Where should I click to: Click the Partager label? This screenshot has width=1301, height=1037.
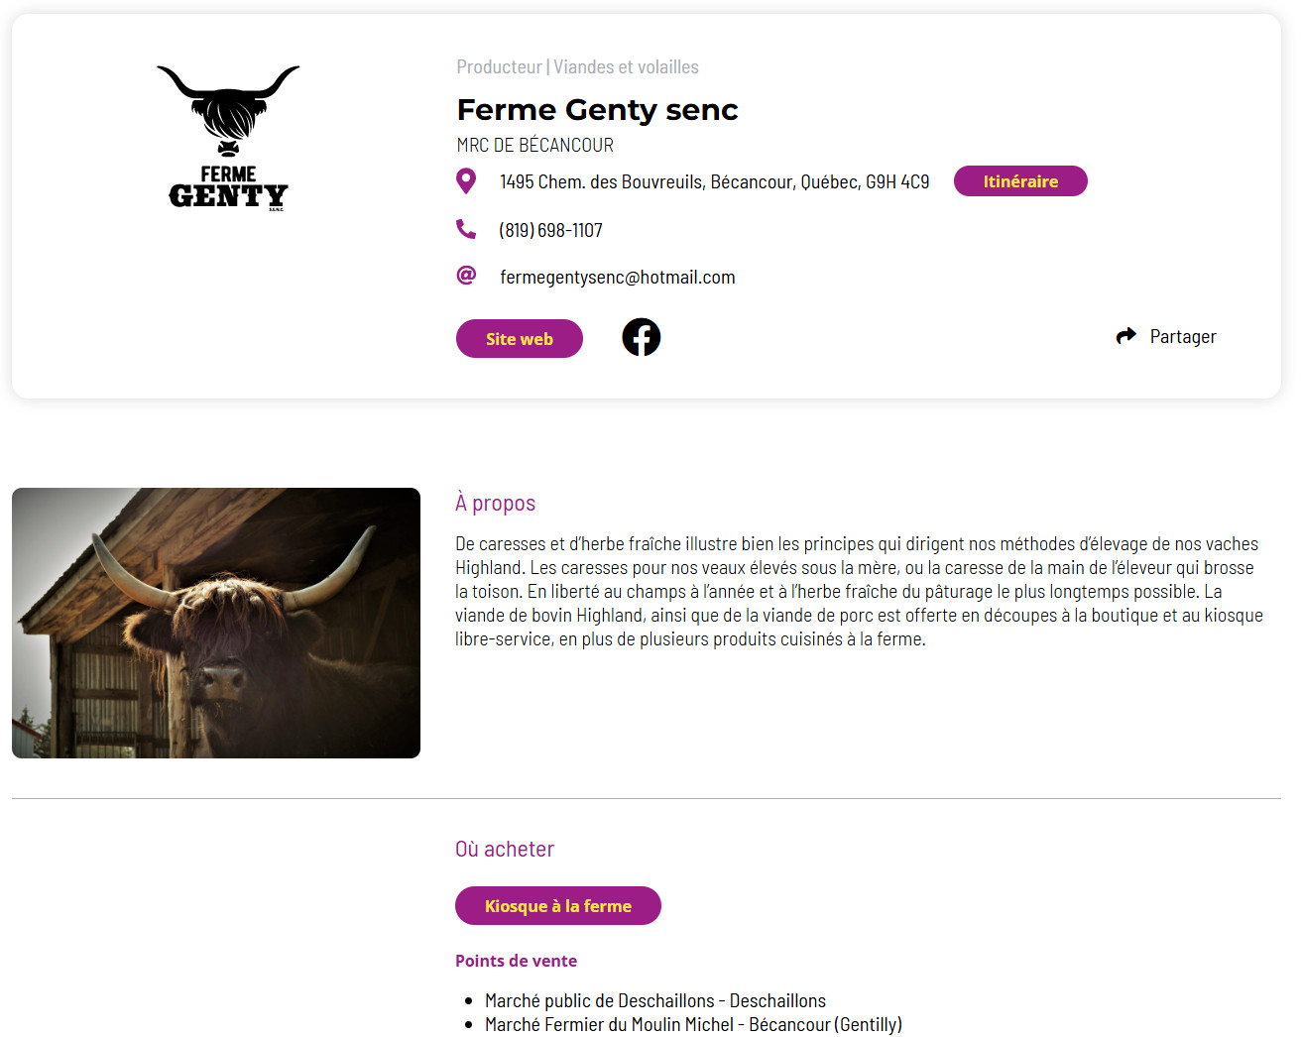point(1182,337)
